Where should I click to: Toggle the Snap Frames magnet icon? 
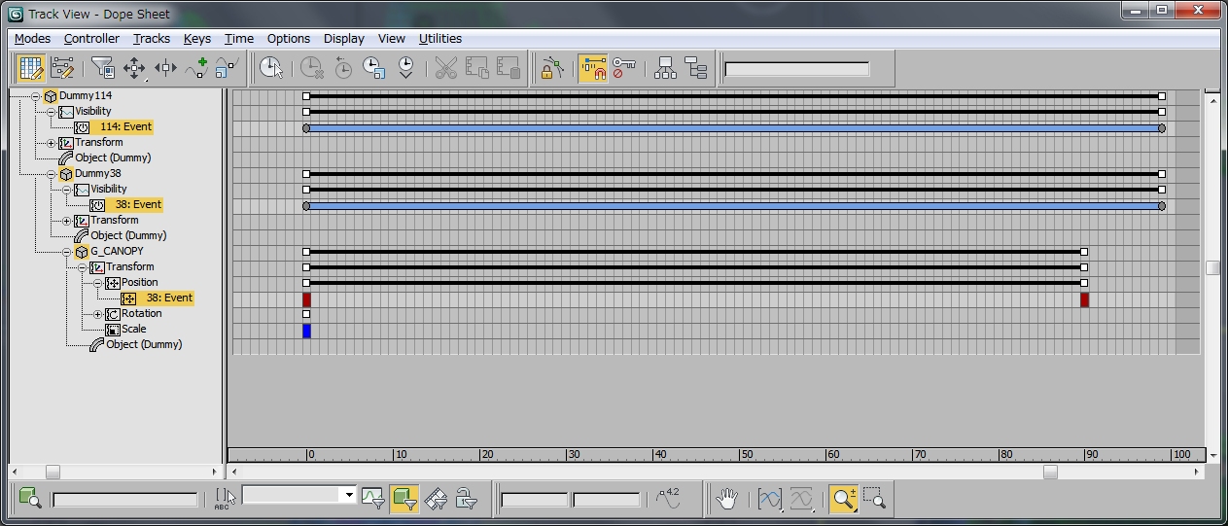pyautogui.click(x=592, y=68)
